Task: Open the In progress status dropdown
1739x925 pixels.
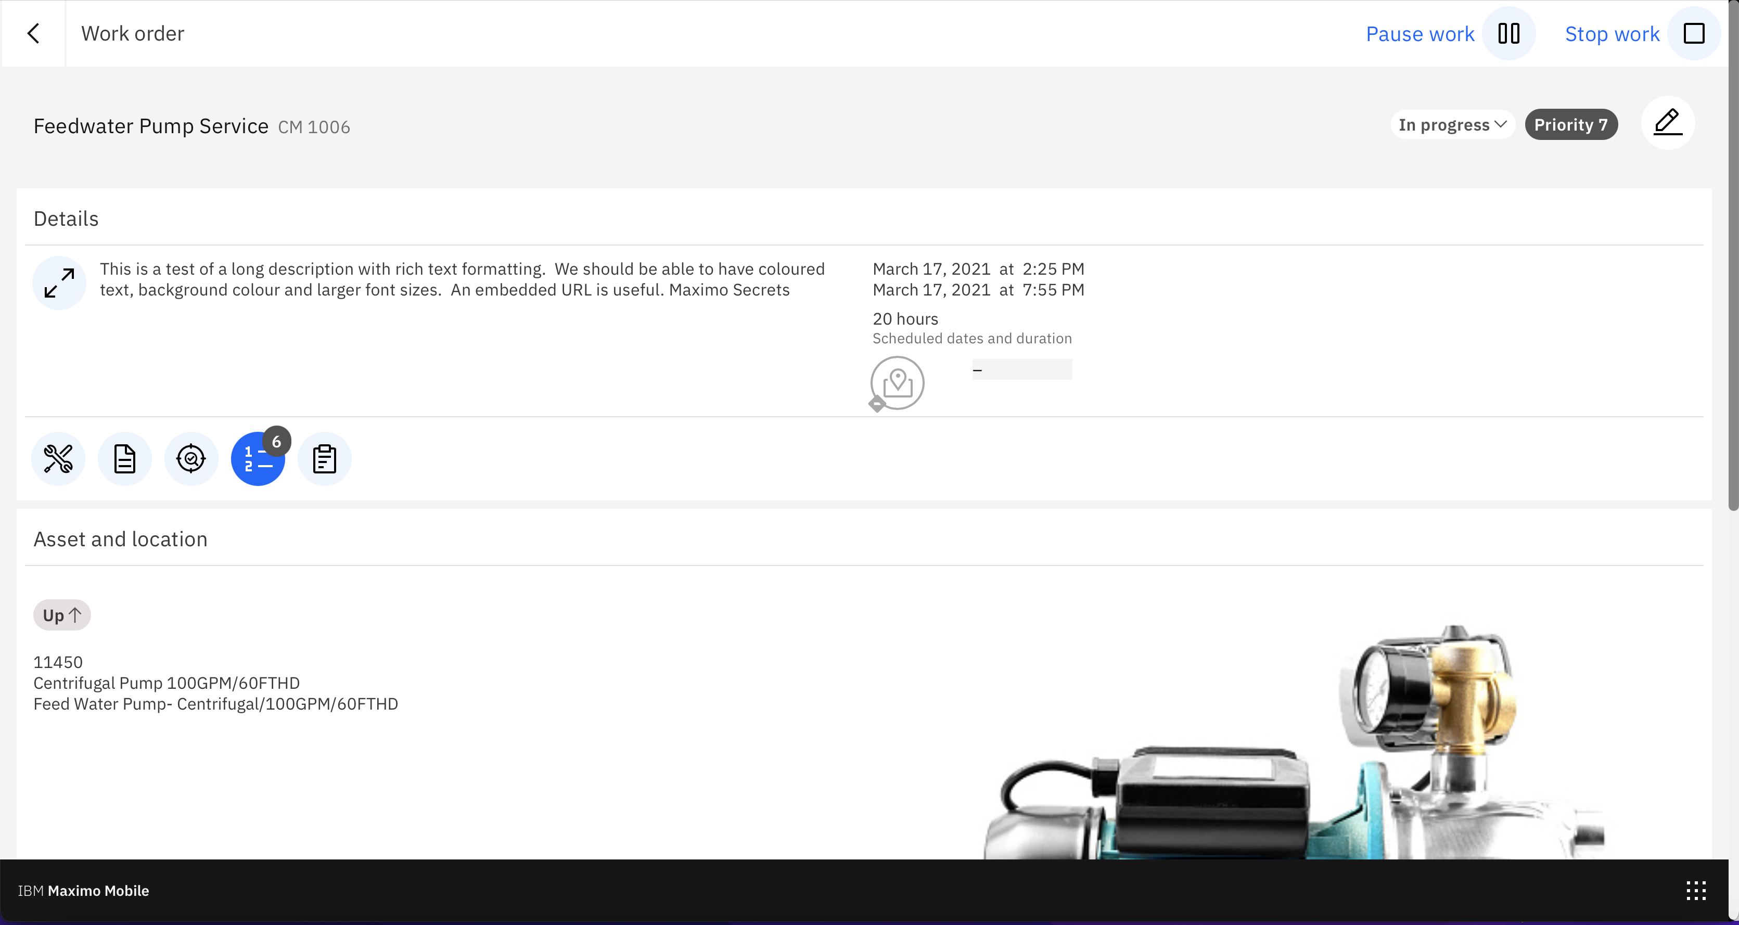Action: pyautogui.click(x=1452, y=124)
